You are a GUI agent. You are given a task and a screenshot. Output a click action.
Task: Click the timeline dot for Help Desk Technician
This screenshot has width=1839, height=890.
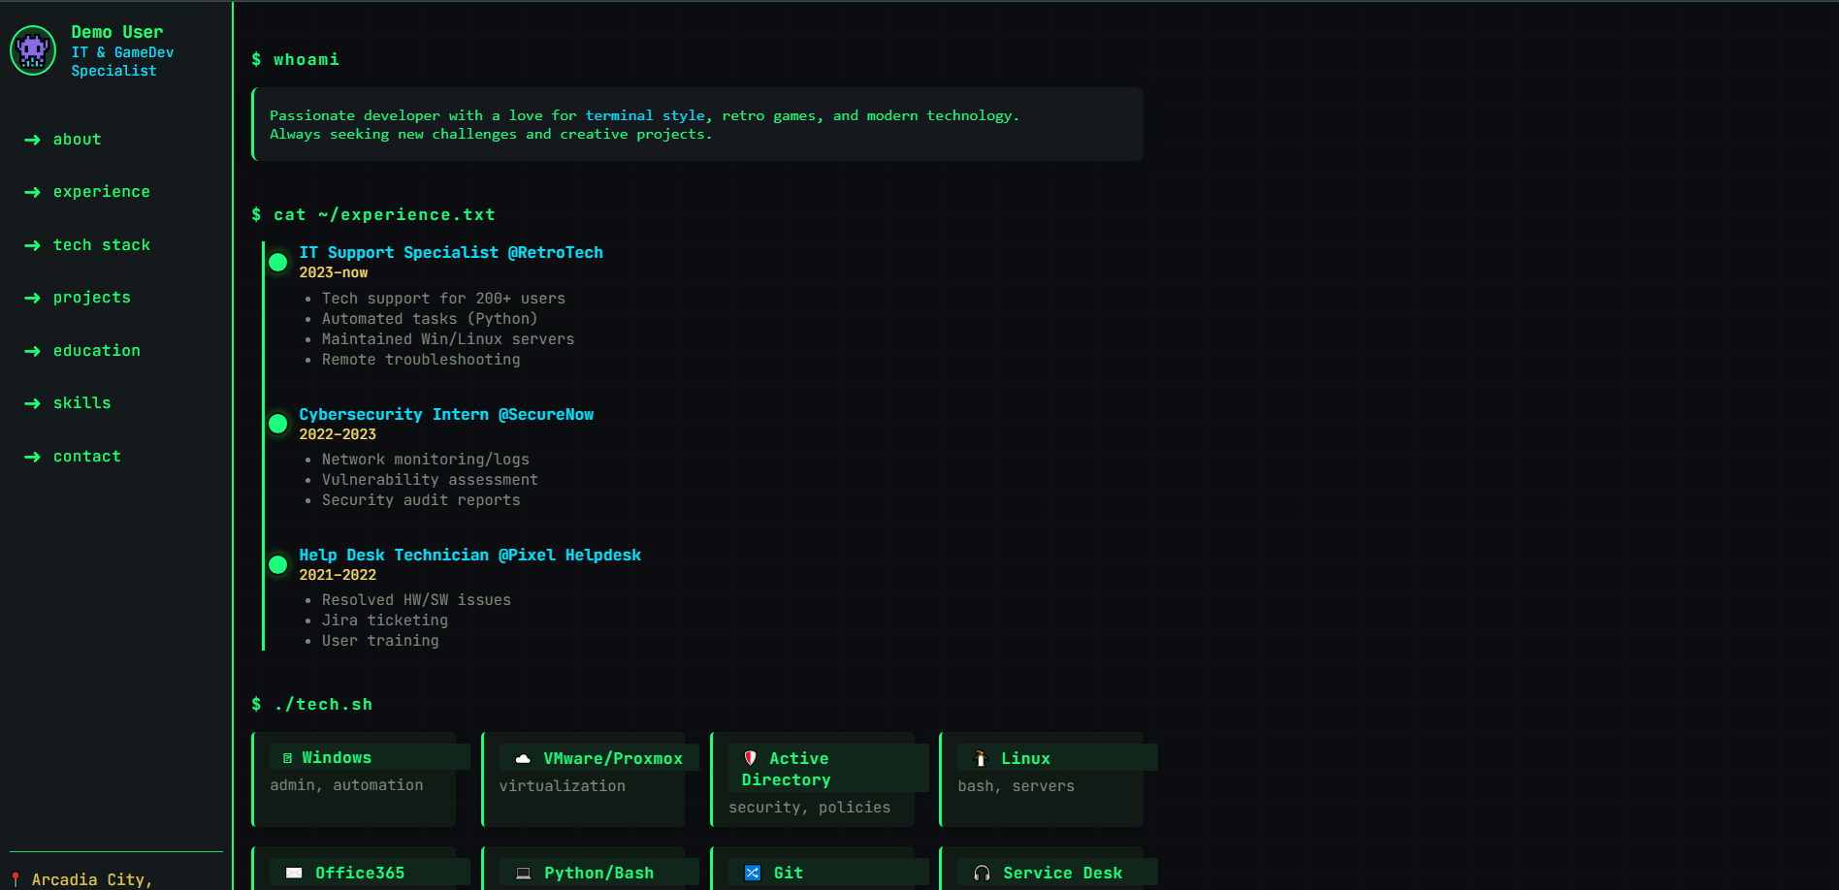point(277,564)
